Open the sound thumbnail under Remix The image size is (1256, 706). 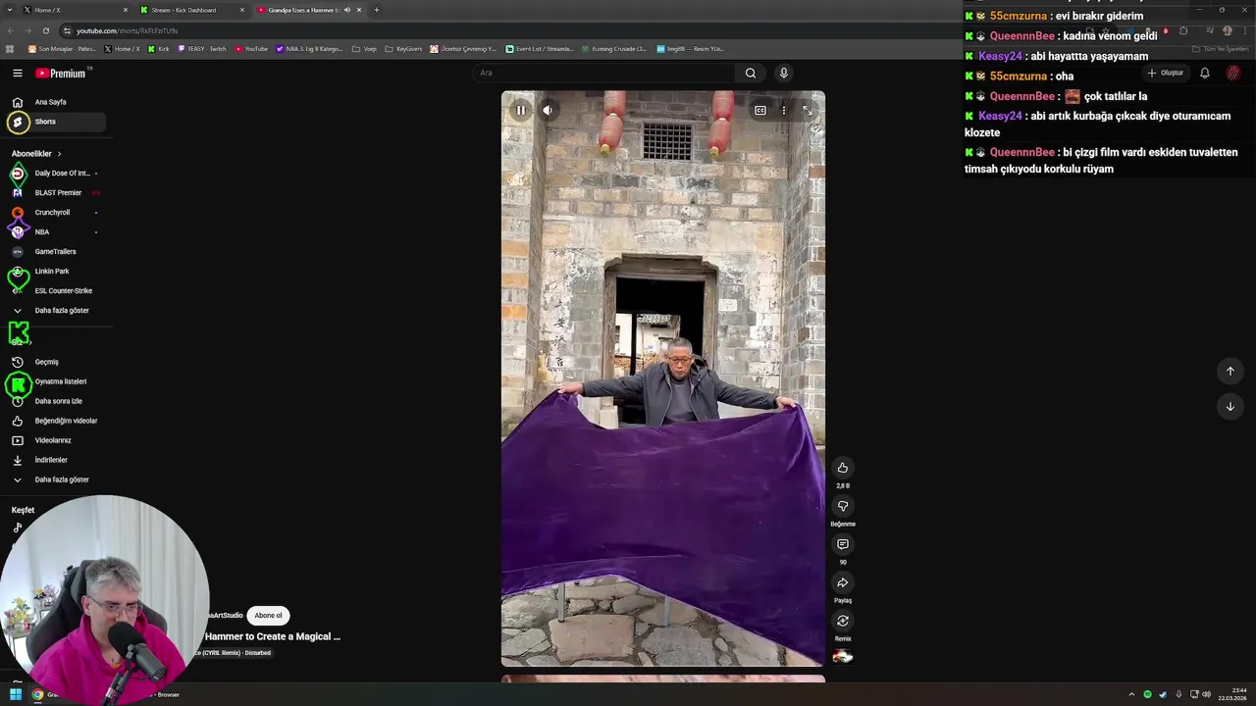[x=842, y=657]
